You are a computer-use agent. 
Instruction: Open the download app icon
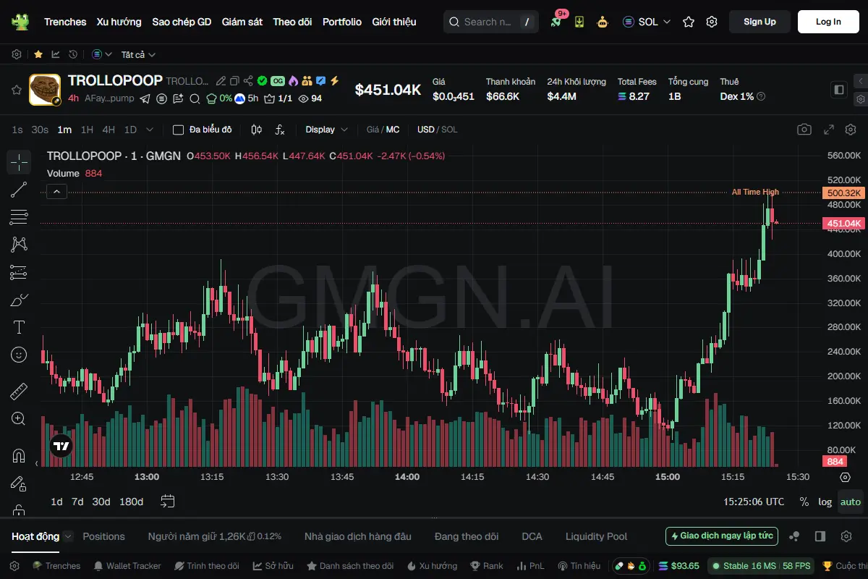pos(579,22)
